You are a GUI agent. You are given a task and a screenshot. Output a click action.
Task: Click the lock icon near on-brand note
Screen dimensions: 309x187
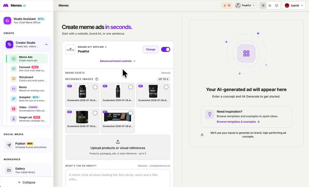point(202,135)
